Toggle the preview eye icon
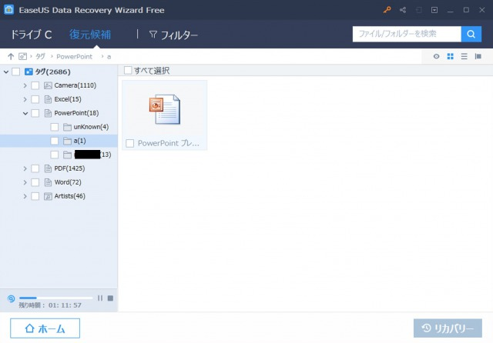 click(x=436, y=56)
